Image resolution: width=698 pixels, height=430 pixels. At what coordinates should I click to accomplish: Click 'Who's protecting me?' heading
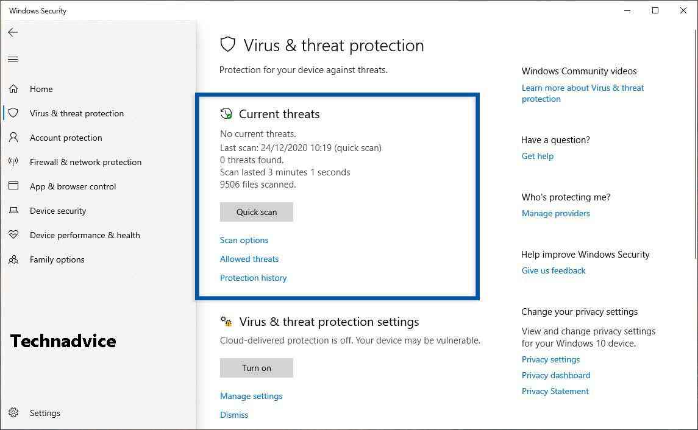tap(566, 197)
